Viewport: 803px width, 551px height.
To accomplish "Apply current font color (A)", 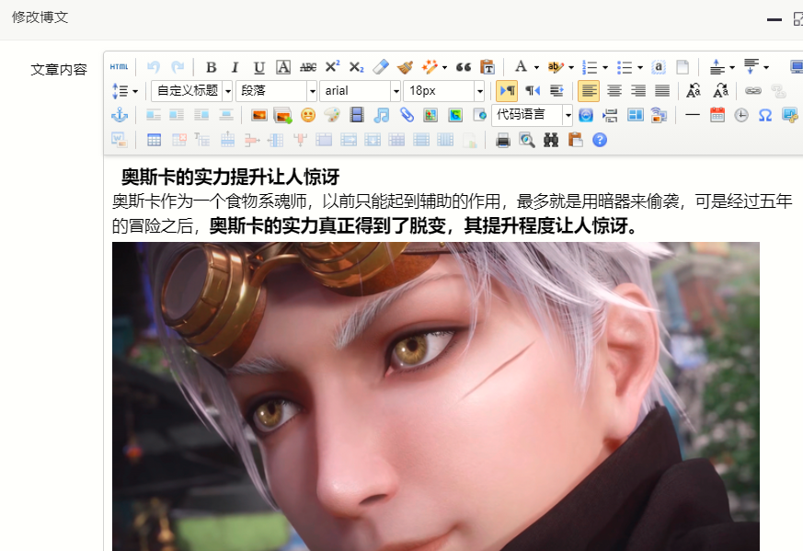I will click(521, 67).
